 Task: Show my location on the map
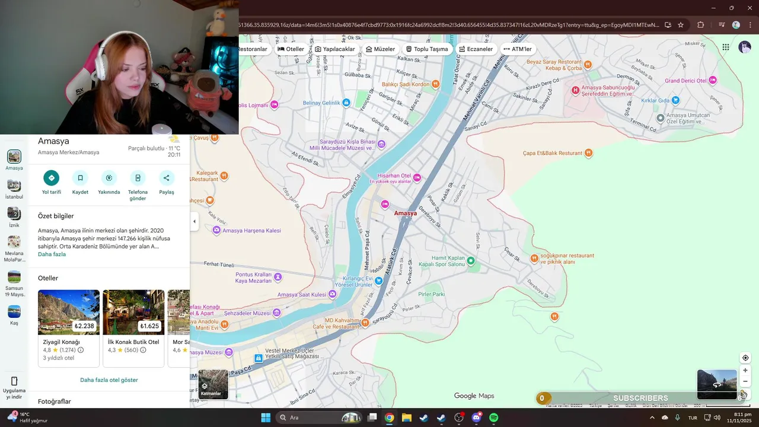[x=745, y=358]
